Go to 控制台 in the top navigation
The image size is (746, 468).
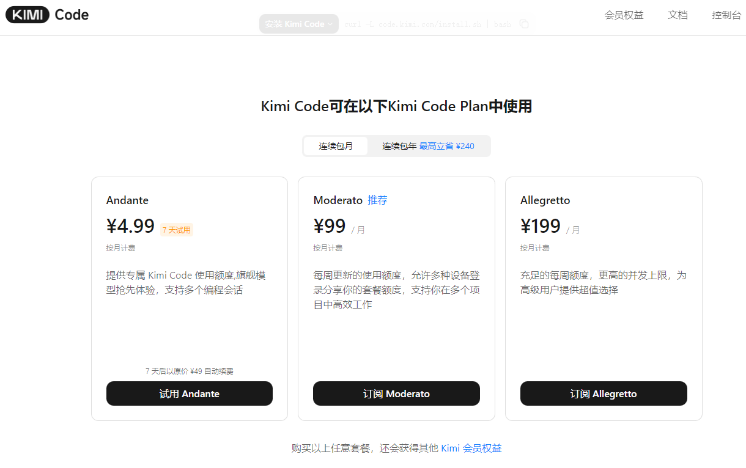(726, 15)
